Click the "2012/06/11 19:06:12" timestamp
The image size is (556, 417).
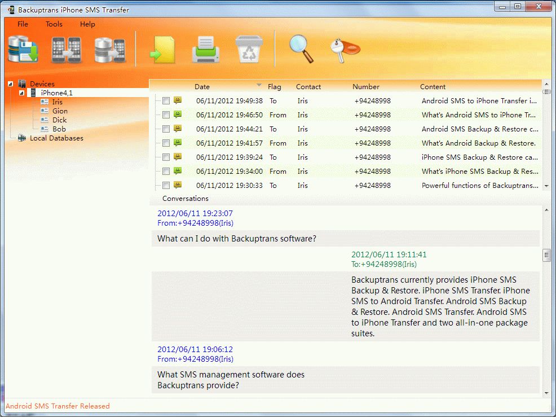point(195,349)
